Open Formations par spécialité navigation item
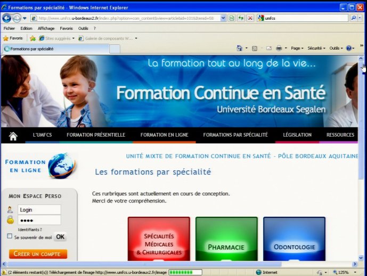This screenshot has width=367, height=276. (235, 135)
